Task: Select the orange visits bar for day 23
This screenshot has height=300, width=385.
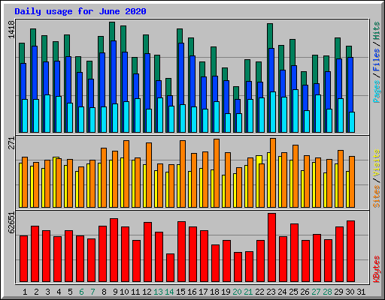Action: (x=273, y=172)
